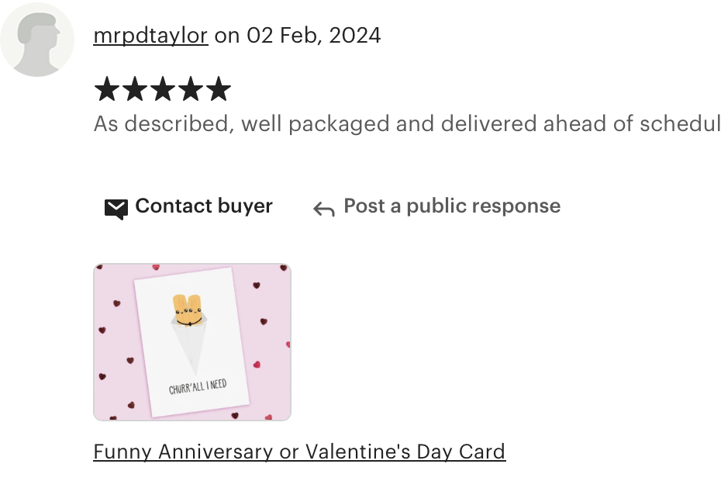Click the reply arrow icon
Image resolution: width=721 pixels, height=495 pixels.
coord(324,209)
